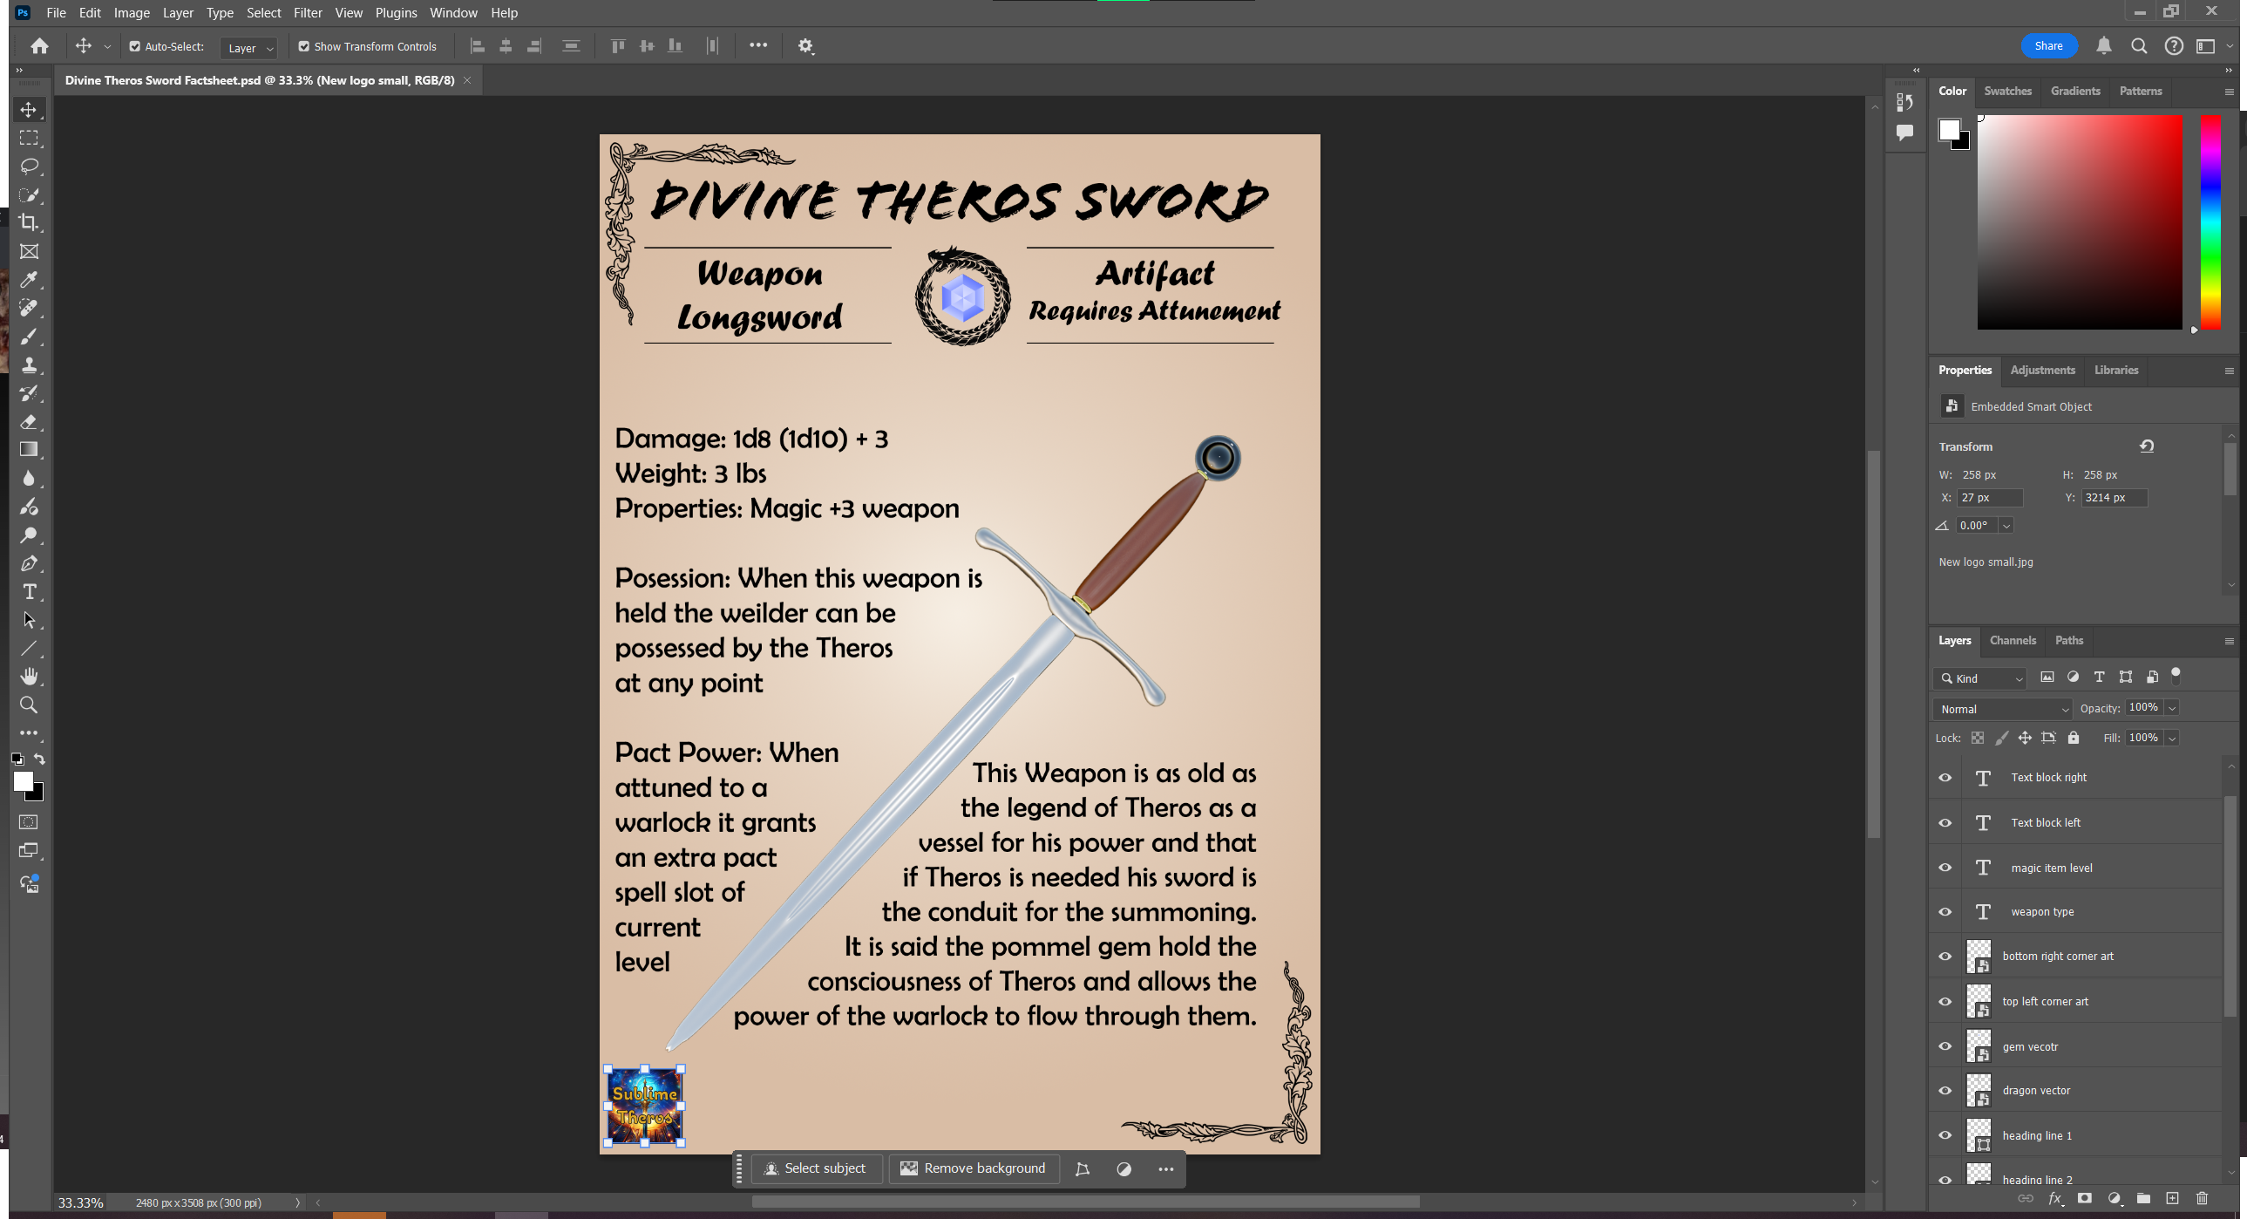Expand the layer Opacity dropdown arrow
The image size is (2247, 1219).
click(x=2172, y=709)
